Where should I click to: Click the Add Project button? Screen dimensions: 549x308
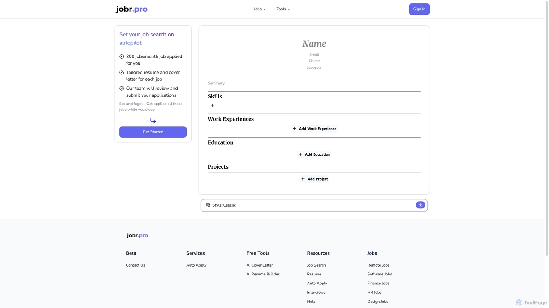click(x=314, y=179)
